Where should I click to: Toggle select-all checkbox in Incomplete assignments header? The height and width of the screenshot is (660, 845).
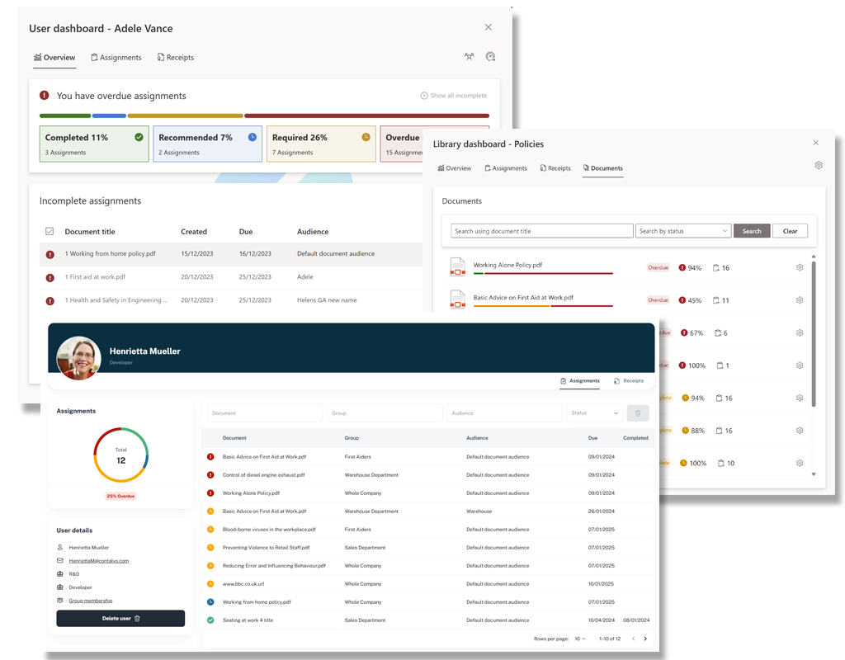click(50, 232)
